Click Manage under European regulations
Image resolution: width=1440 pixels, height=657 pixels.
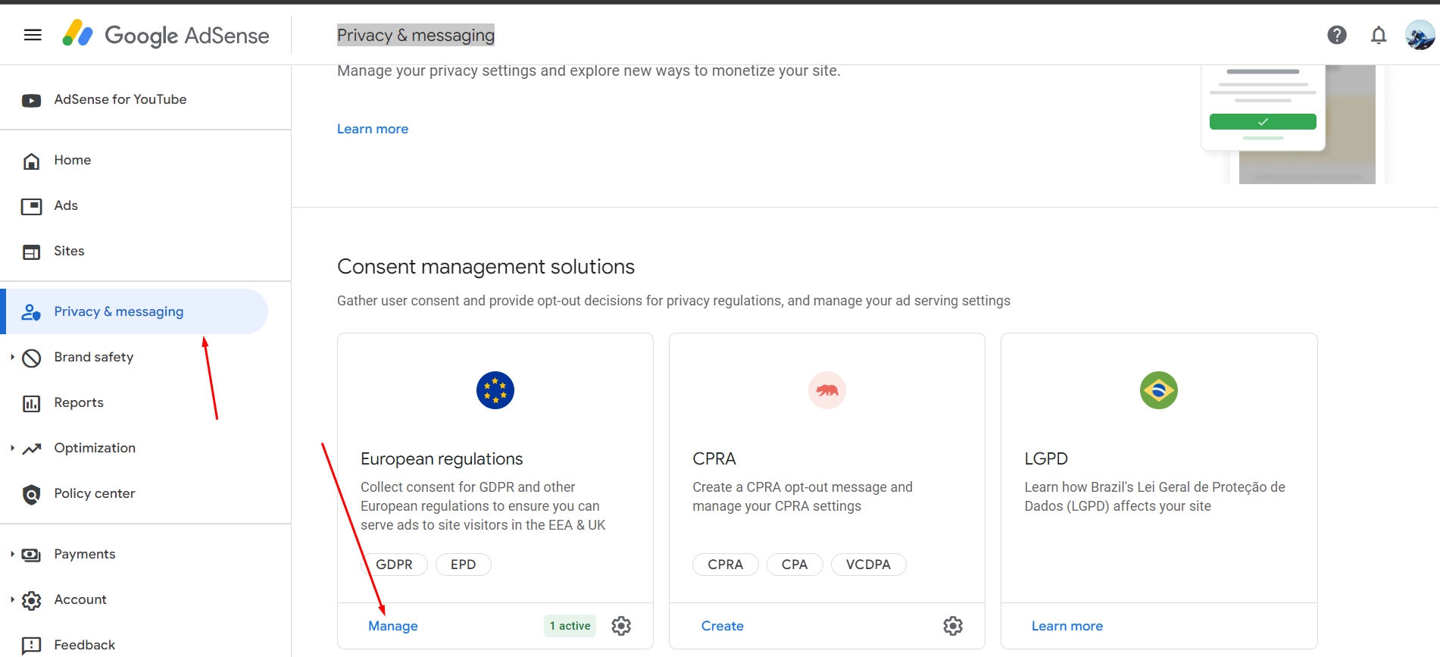tap(393, 626)
